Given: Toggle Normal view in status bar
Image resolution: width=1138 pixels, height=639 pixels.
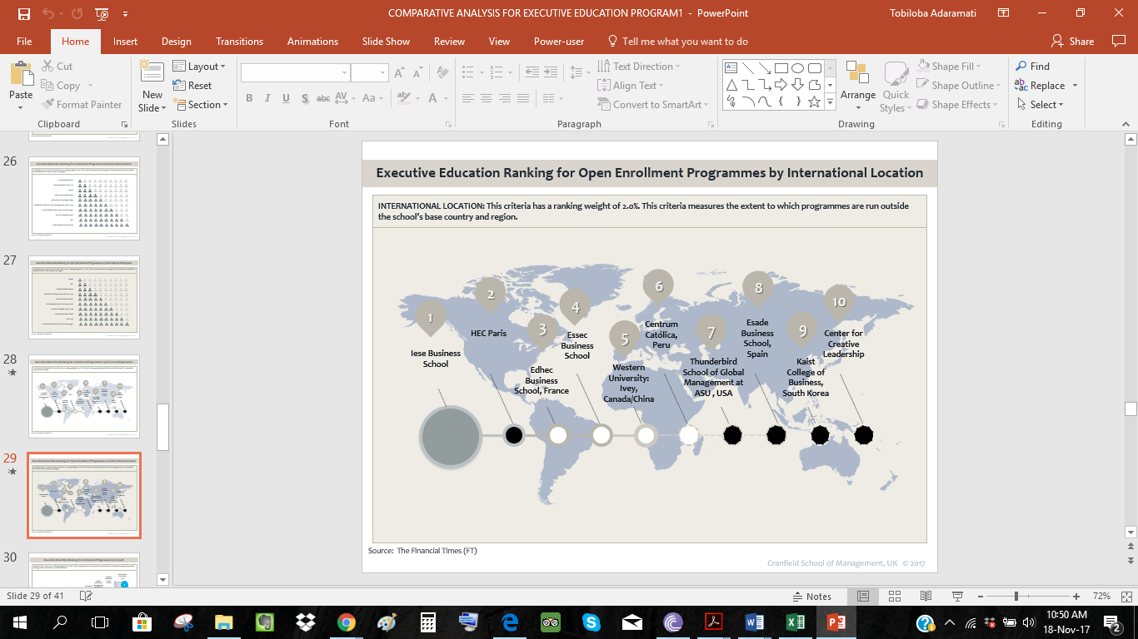Looking at the screenshot, I should (864, 597).
